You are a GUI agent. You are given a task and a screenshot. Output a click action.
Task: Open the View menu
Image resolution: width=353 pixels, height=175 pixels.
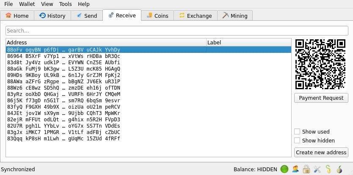click(47, 4)
